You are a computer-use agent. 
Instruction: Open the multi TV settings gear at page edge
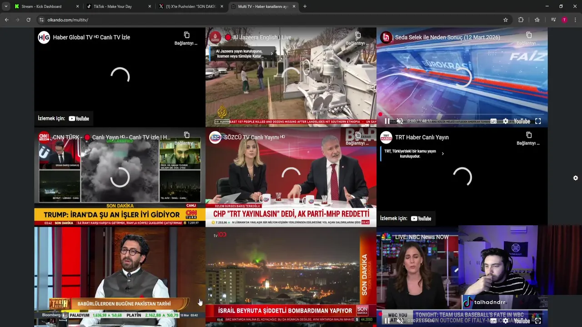576,178
